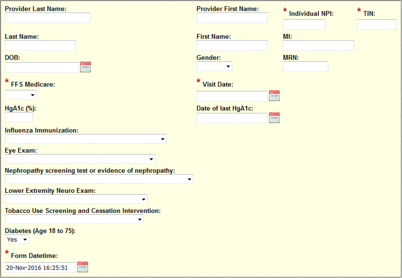Expand the Lower Extremity Neuro Exam dropdown
The width and height of the screenshot is (402, 278).
(76, 199)
